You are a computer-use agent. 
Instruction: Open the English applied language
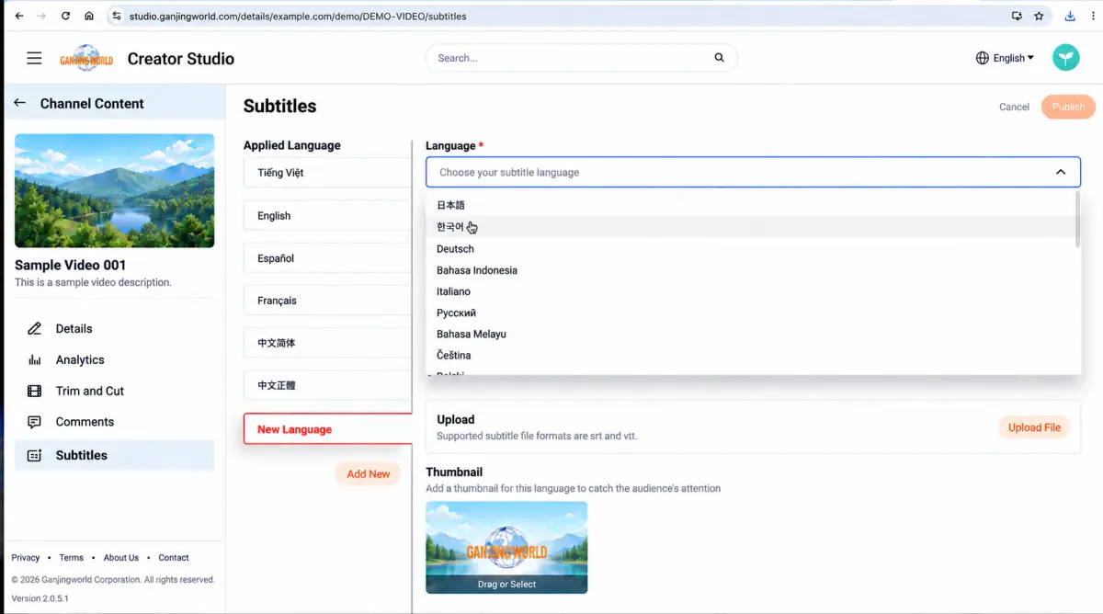(x=327, y=215)
